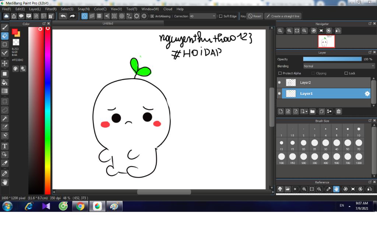
Task: Enable circle snap
Action: [x=121, y=16]
